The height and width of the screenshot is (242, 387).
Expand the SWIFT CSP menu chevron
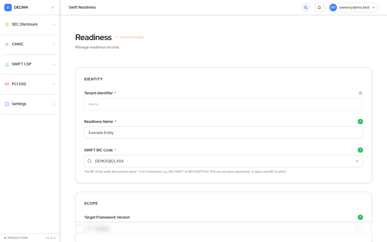(54, 64)
